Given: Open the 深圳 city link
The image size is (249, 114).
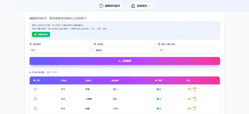Looking at the screenshot, I should pyautogui.click(x=87, y=29).
